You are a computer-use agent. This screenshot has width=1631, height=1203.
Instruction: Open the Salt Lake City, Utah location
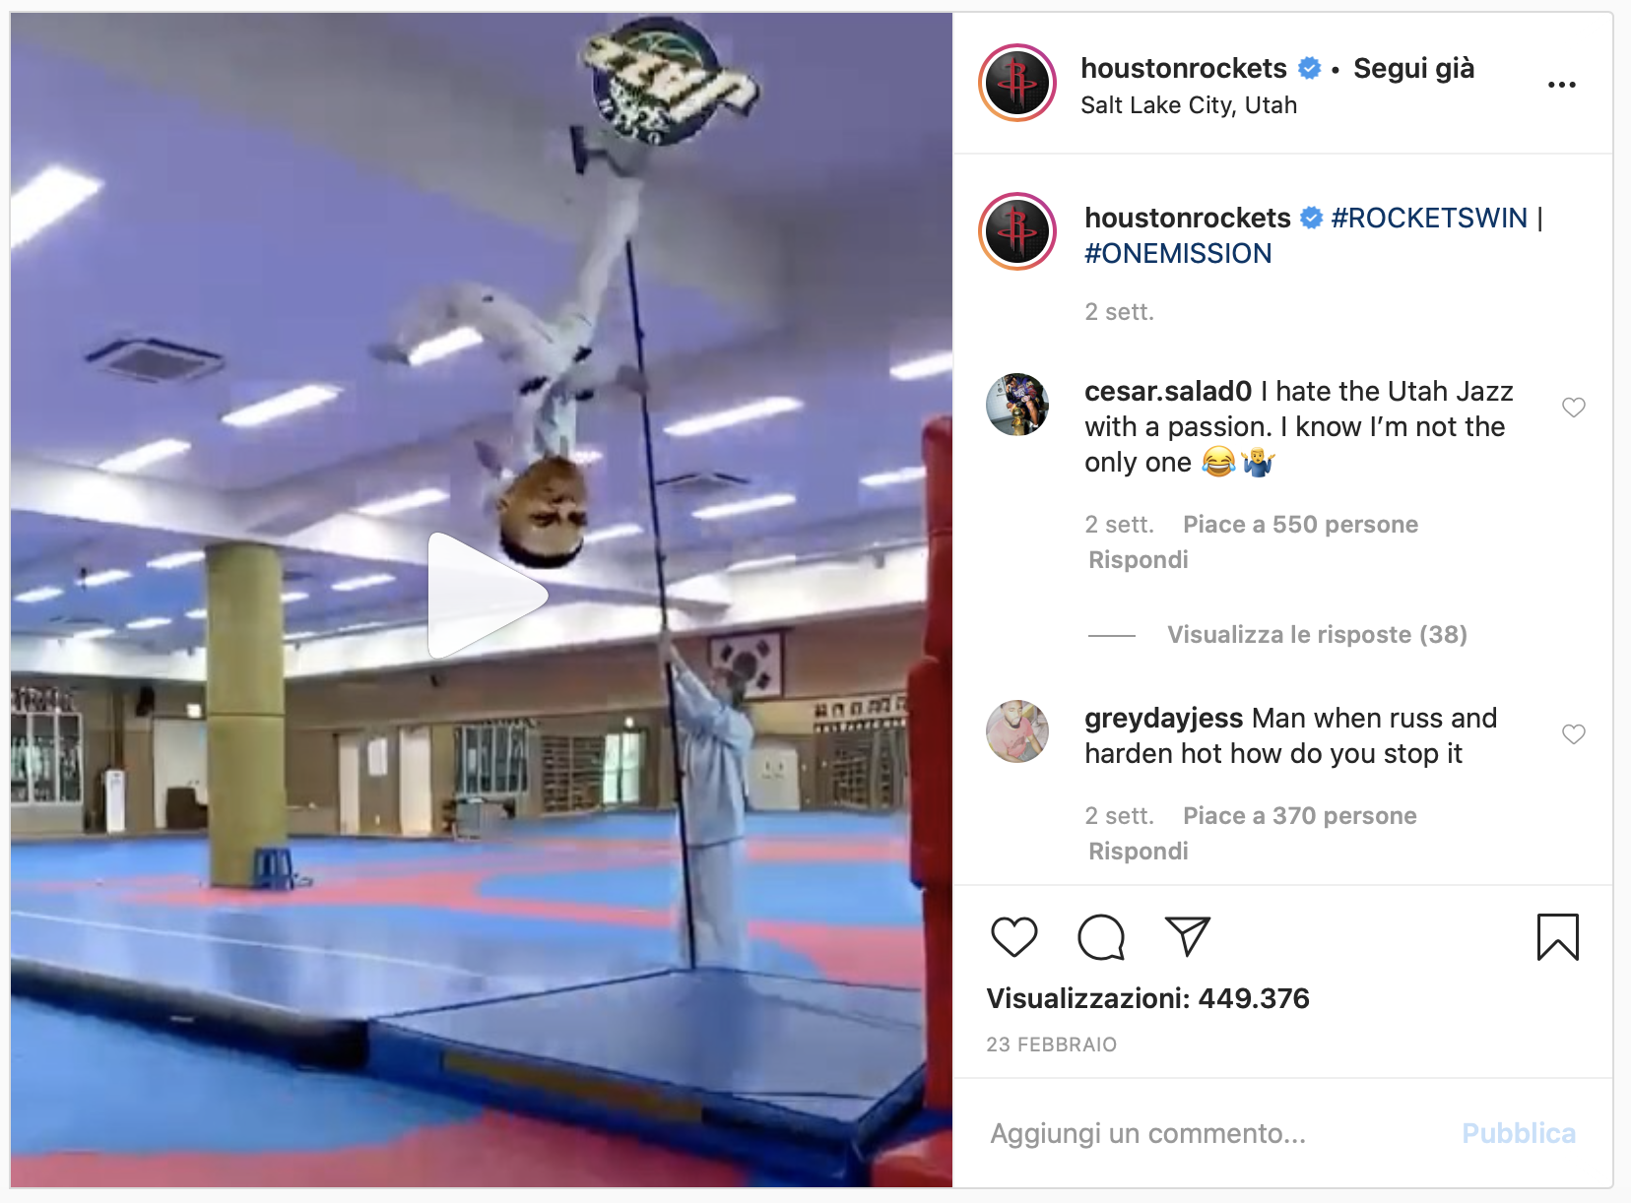(x=1189, y=105)
